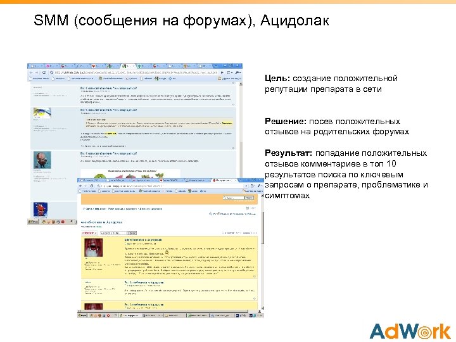Reload the page in lower browser window
Screen dimensions: 456x342
pos(92,186)
